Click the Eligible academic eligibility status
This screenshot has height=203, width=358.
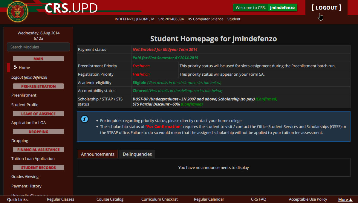[x=139, y=83]
